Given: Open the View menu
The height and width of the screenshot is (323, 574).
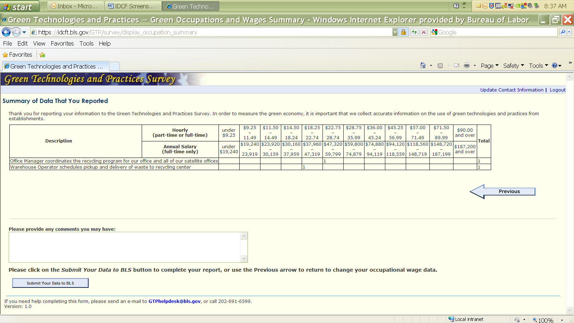Looking at the screenshot, I should pyautogui.click(x=39, y=43).
